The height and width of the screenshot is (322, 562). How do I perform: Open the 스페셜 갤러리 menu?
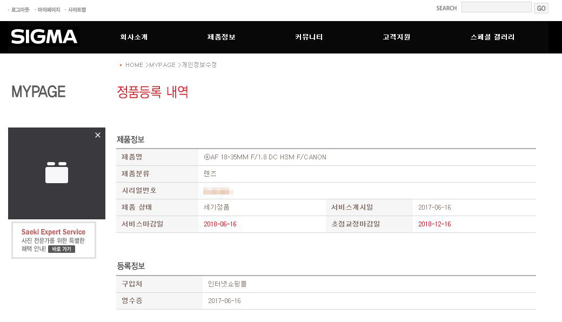492,37
